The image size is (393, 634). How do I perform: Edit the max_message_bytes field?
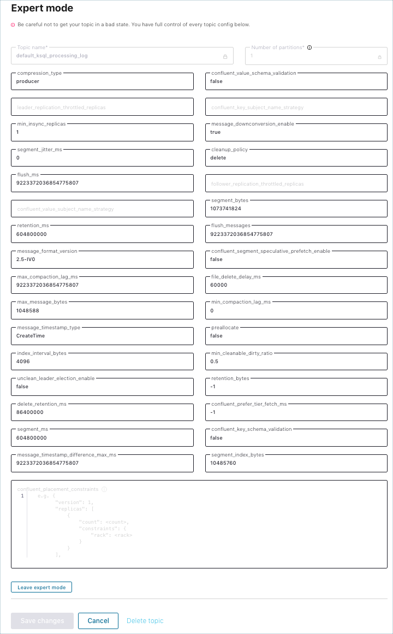[102, 311]
